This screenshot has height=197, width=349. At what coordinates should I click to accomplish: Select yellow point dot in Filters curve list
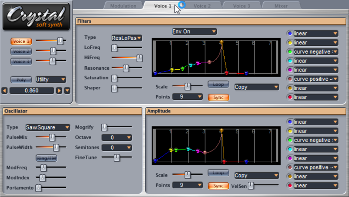[x=290, y=43]
